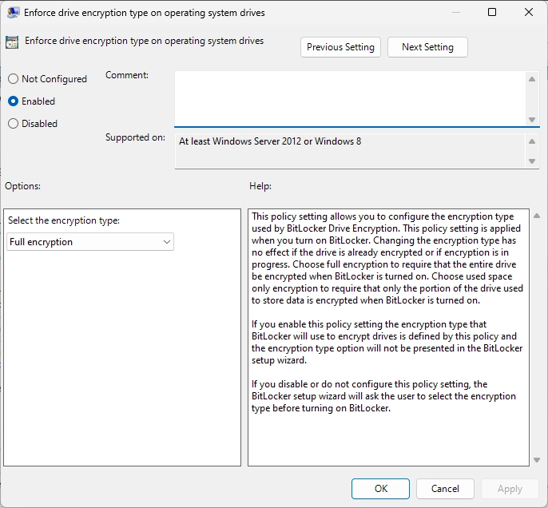Click the Cancel button
The width and height of the screenshot is (548, 508).
coord(445,489)
